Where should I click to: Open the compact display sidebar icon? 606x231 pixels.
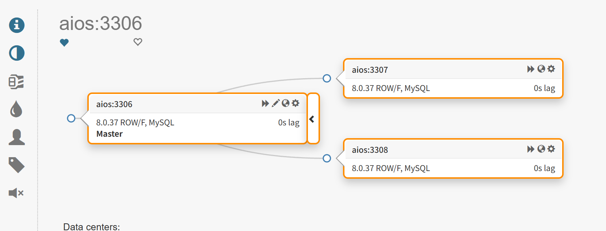pos(16,82)
